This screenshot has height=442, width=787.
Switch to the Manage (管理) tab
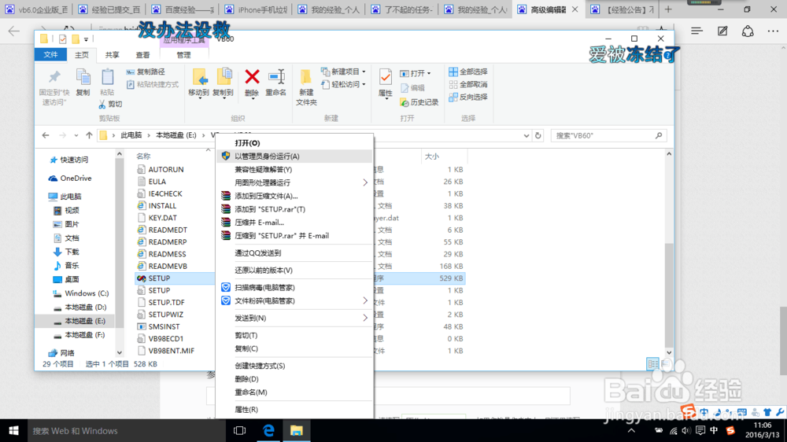183,55
